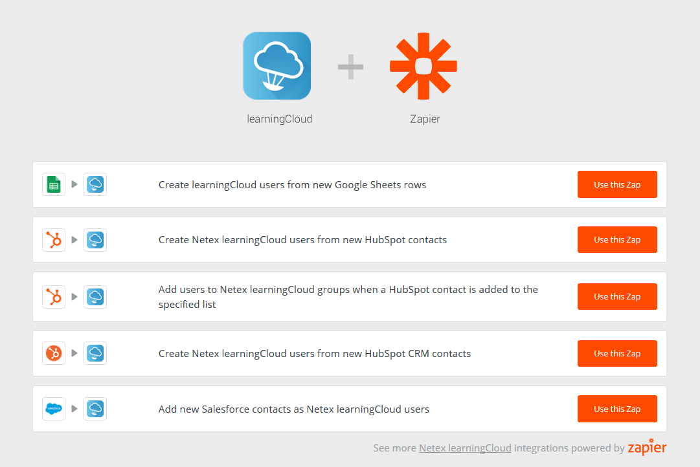Use the Salesforce contacts Zap
The width and height of the screenshot is (700, 467).
[617, 409]
